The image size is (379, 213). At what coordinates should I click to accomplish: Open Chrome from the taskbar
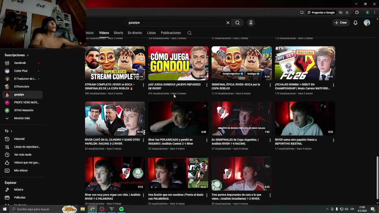[93, 209]
